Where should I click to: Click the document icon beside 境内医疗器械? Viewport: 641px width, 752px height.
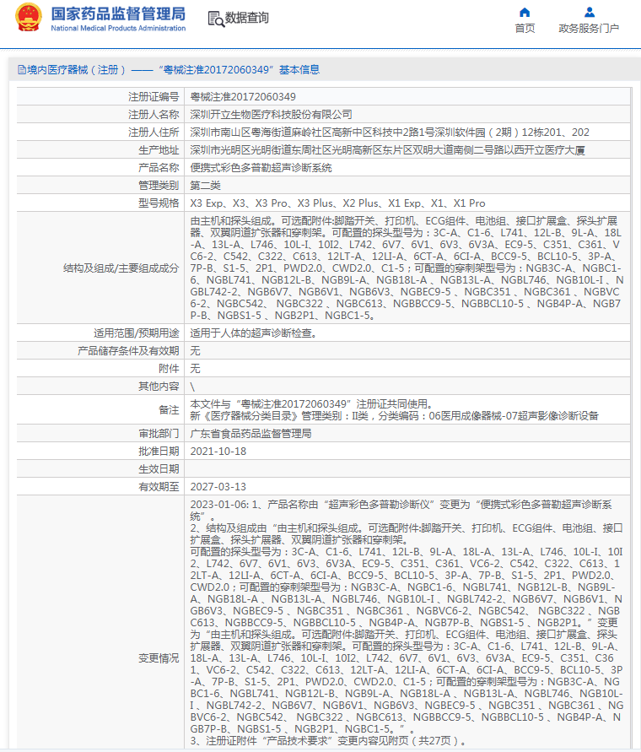(22, 70)
